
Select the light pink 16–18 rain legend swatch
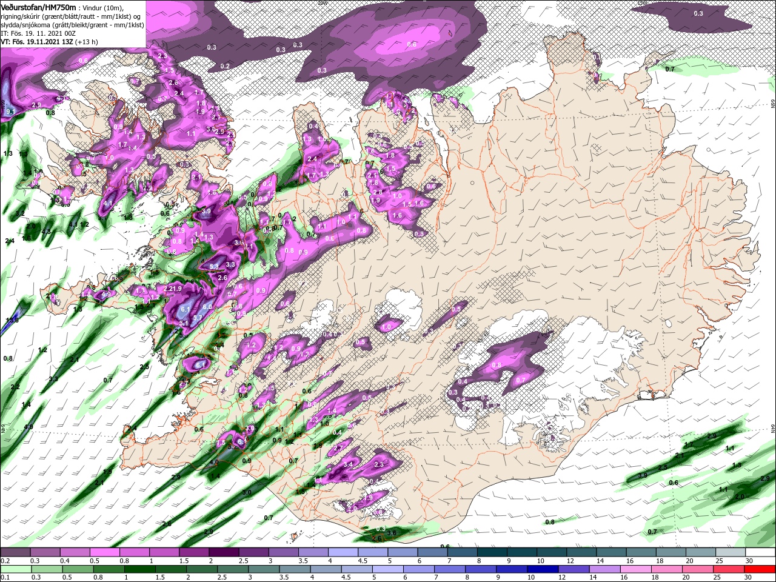(x=636, y=569)
